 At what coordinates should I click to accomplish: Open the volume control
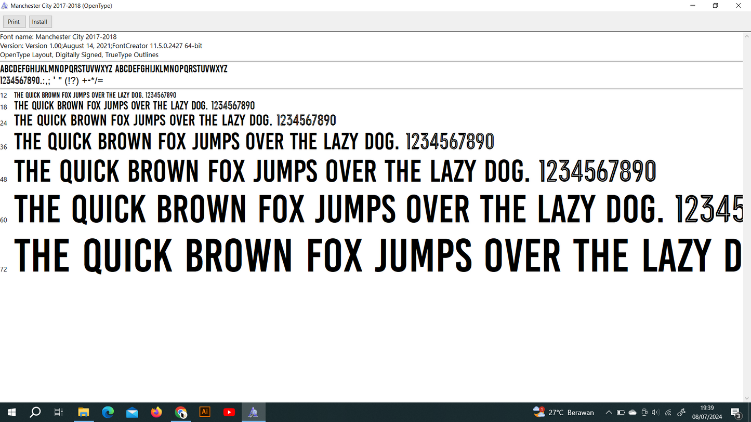click(655, 412)
